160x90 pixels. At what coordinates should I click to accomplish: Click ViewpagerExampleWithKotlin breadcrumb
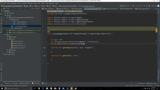tap(12, 6)
